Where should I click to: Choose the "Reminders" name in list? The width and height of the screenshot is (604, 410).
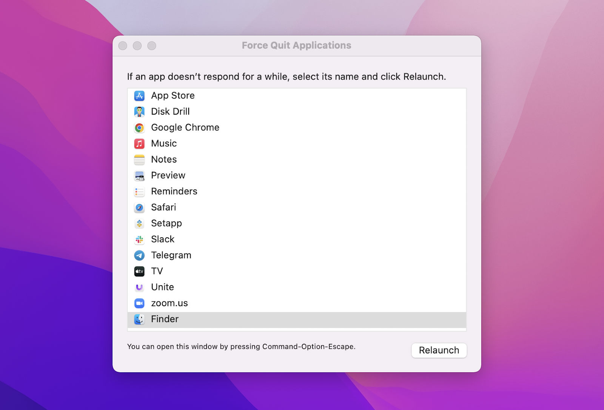click(174, 192)
